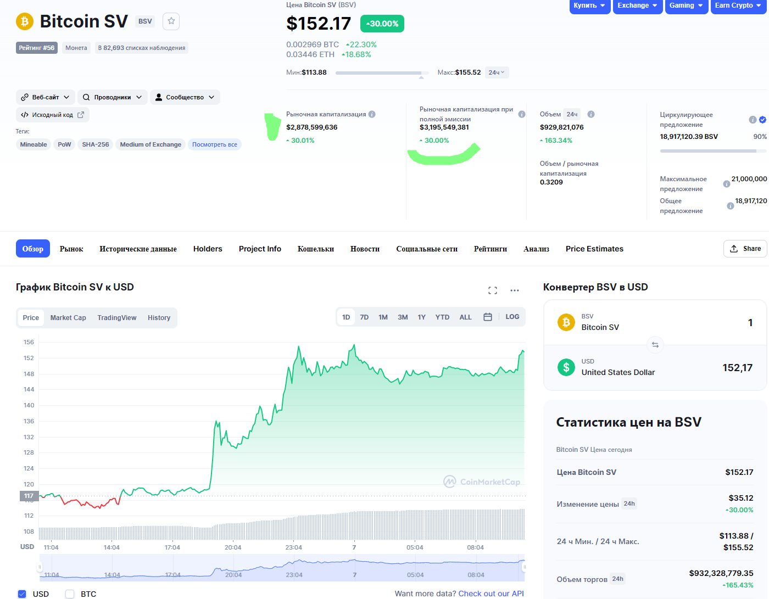Viewport: 769px width, 599px height.
Task: Open the external link icon of Исходный код
Action: click(81, 115)
